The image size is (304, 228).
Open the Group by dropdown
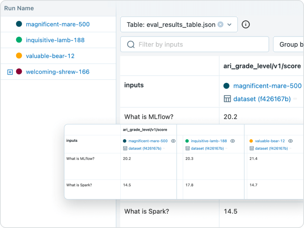[288, 44]
